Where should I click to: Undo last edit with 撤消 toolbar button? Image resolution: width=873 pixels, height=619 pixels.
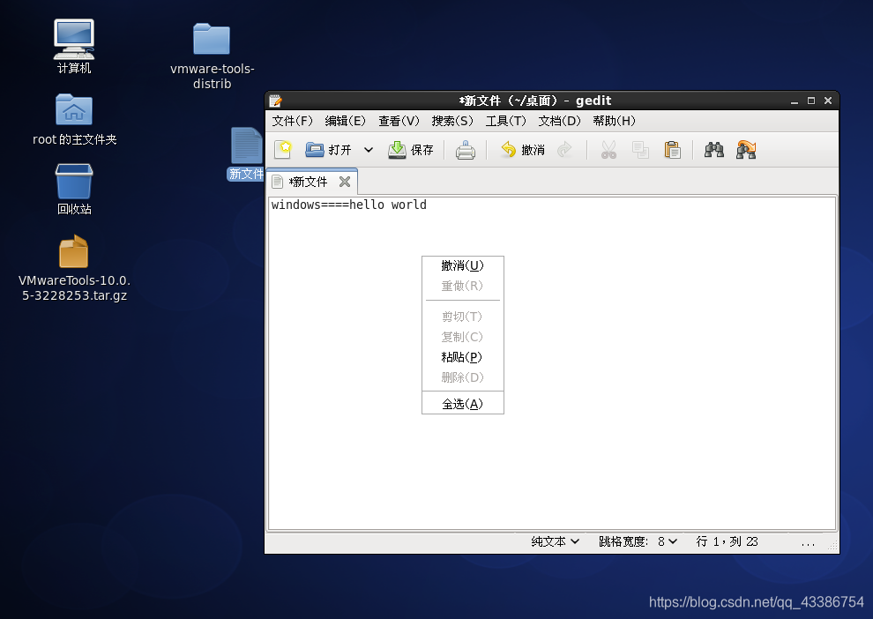click(x=522, y=150)
